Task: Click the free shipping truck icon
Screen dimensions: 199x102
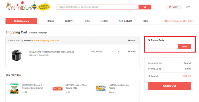Action: [165, 21]
